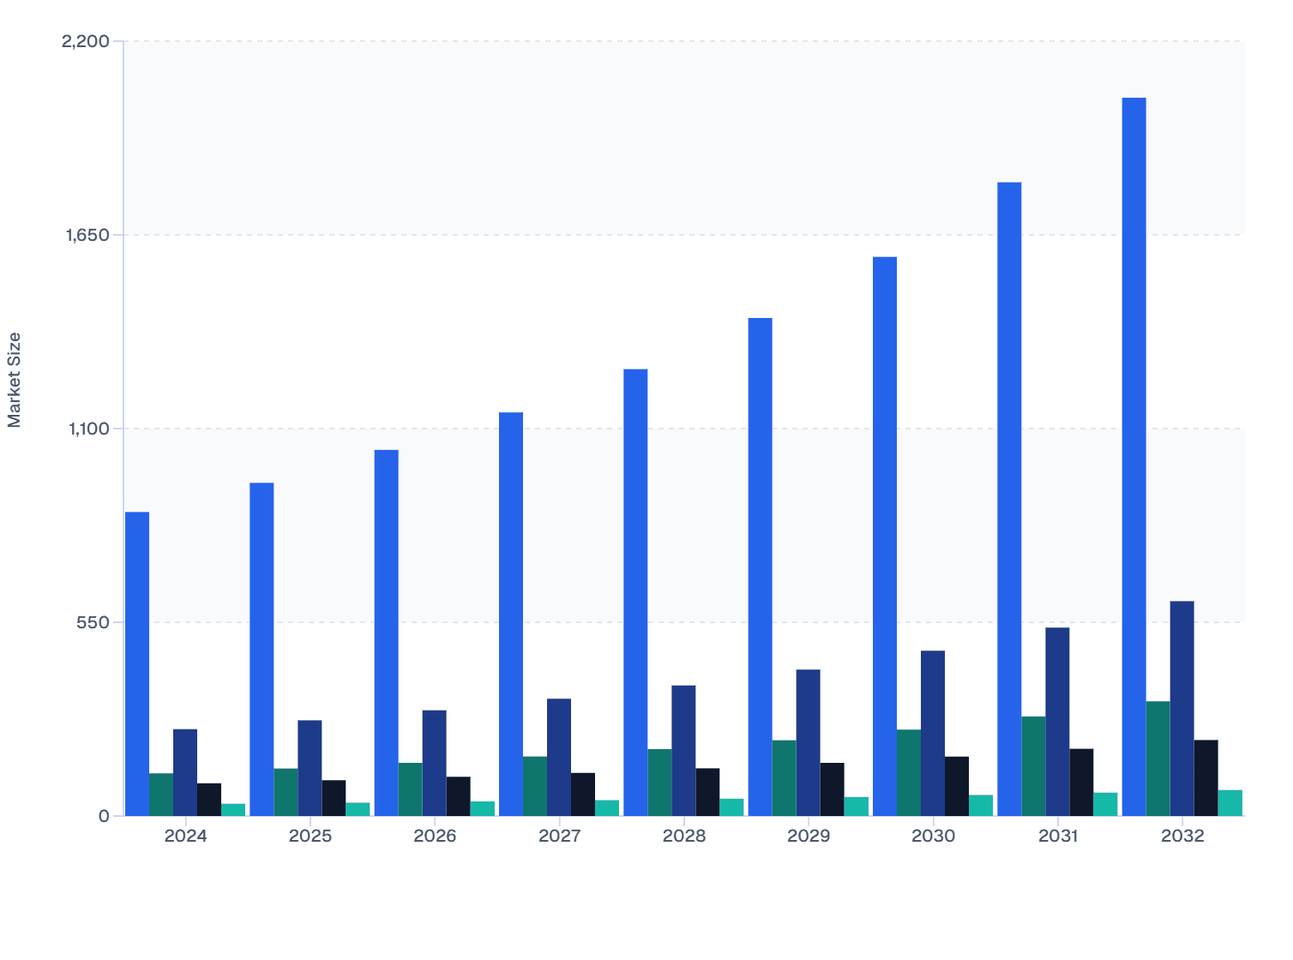Image resolution: width=1293 pixels, height=960 pixels.
Task: Select the dark green bar for 2028
Action: (x=659, y=782)
